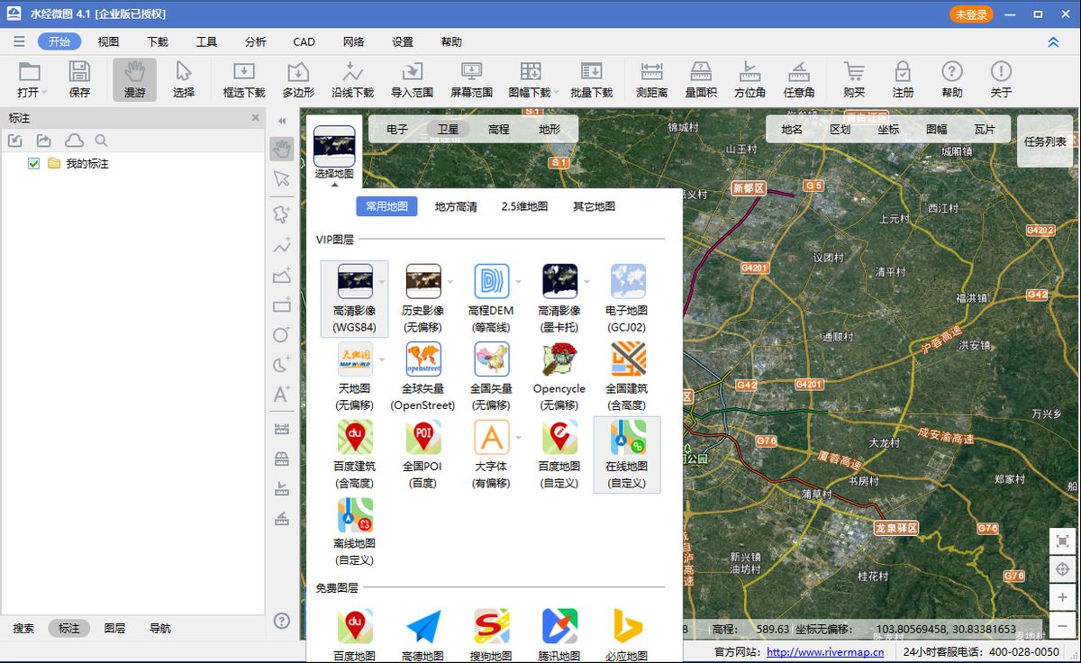
Task: Select the 高程DEM map thumbnail
Action: point(491,280)
